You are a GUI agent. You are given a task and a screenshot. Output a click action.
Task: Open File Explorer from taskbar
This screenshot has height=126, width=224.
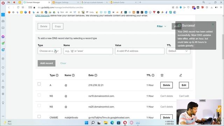coord(106,122)
